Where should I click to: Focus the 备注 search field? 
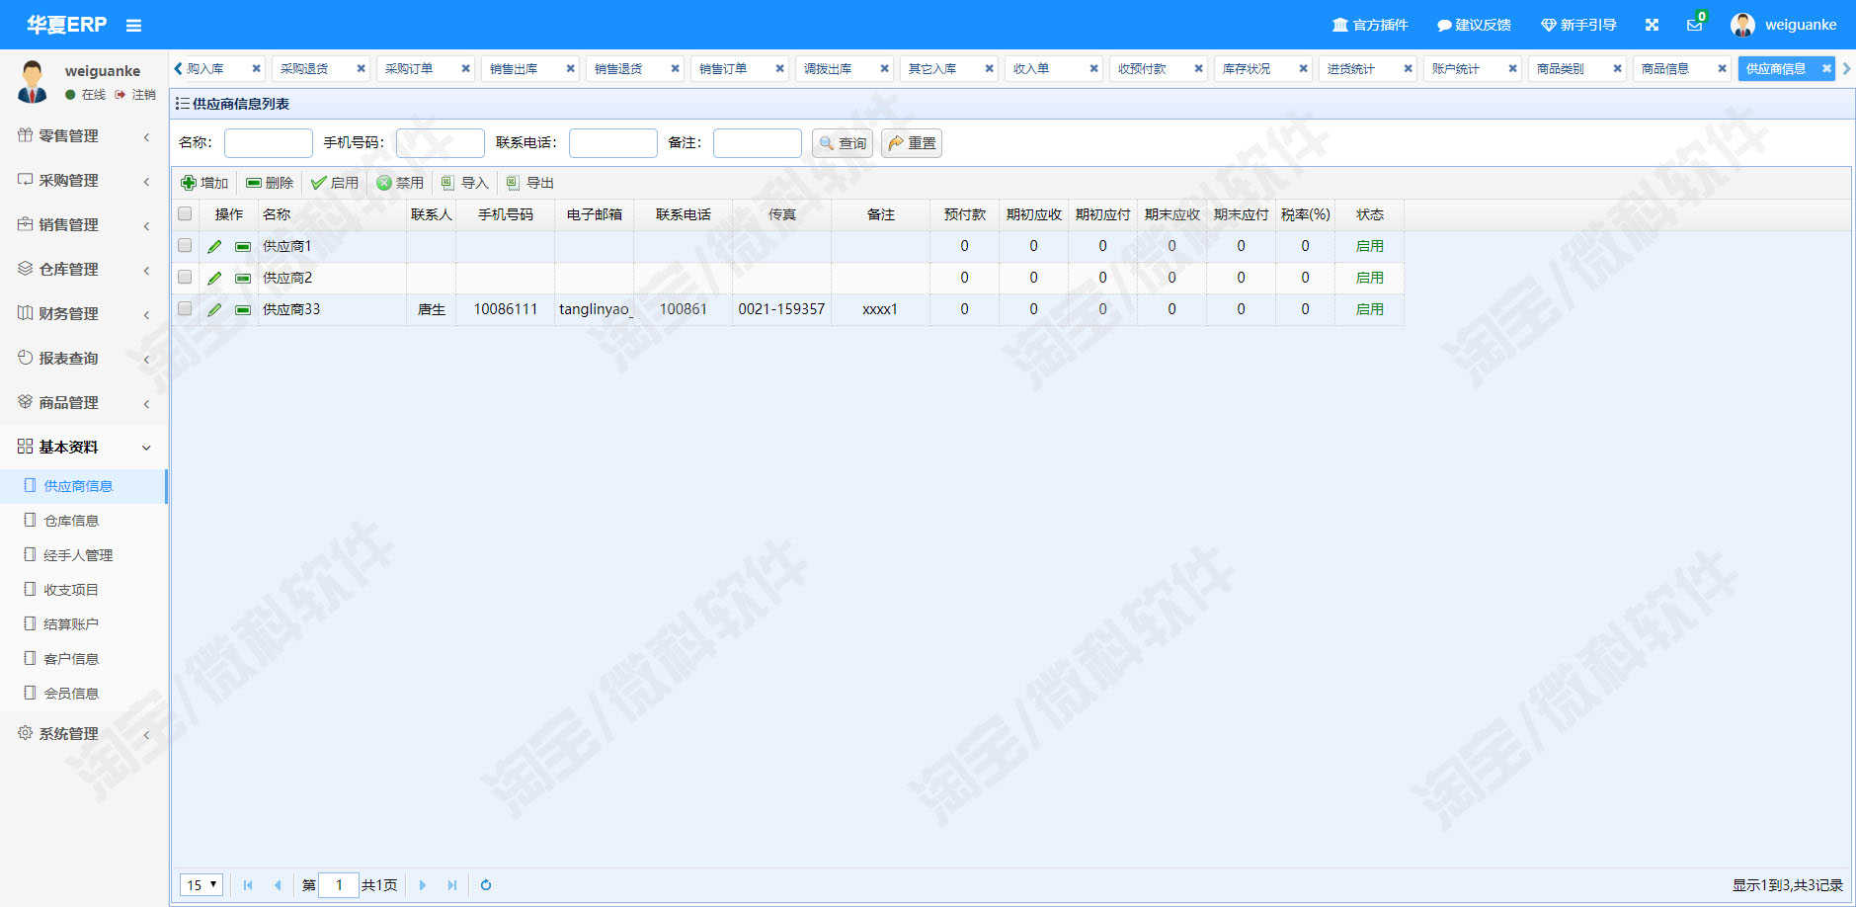click(x=758, y=143)
